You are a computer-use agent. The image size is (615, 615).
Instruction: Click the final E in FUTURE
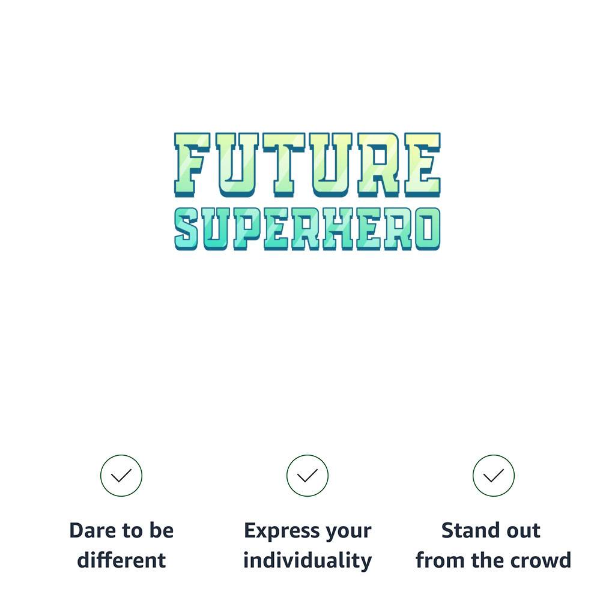[422, 164]
